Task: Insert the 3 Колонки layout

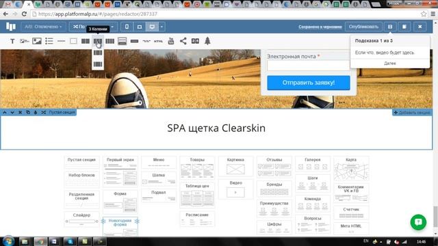Action: (x=98, y=41)
